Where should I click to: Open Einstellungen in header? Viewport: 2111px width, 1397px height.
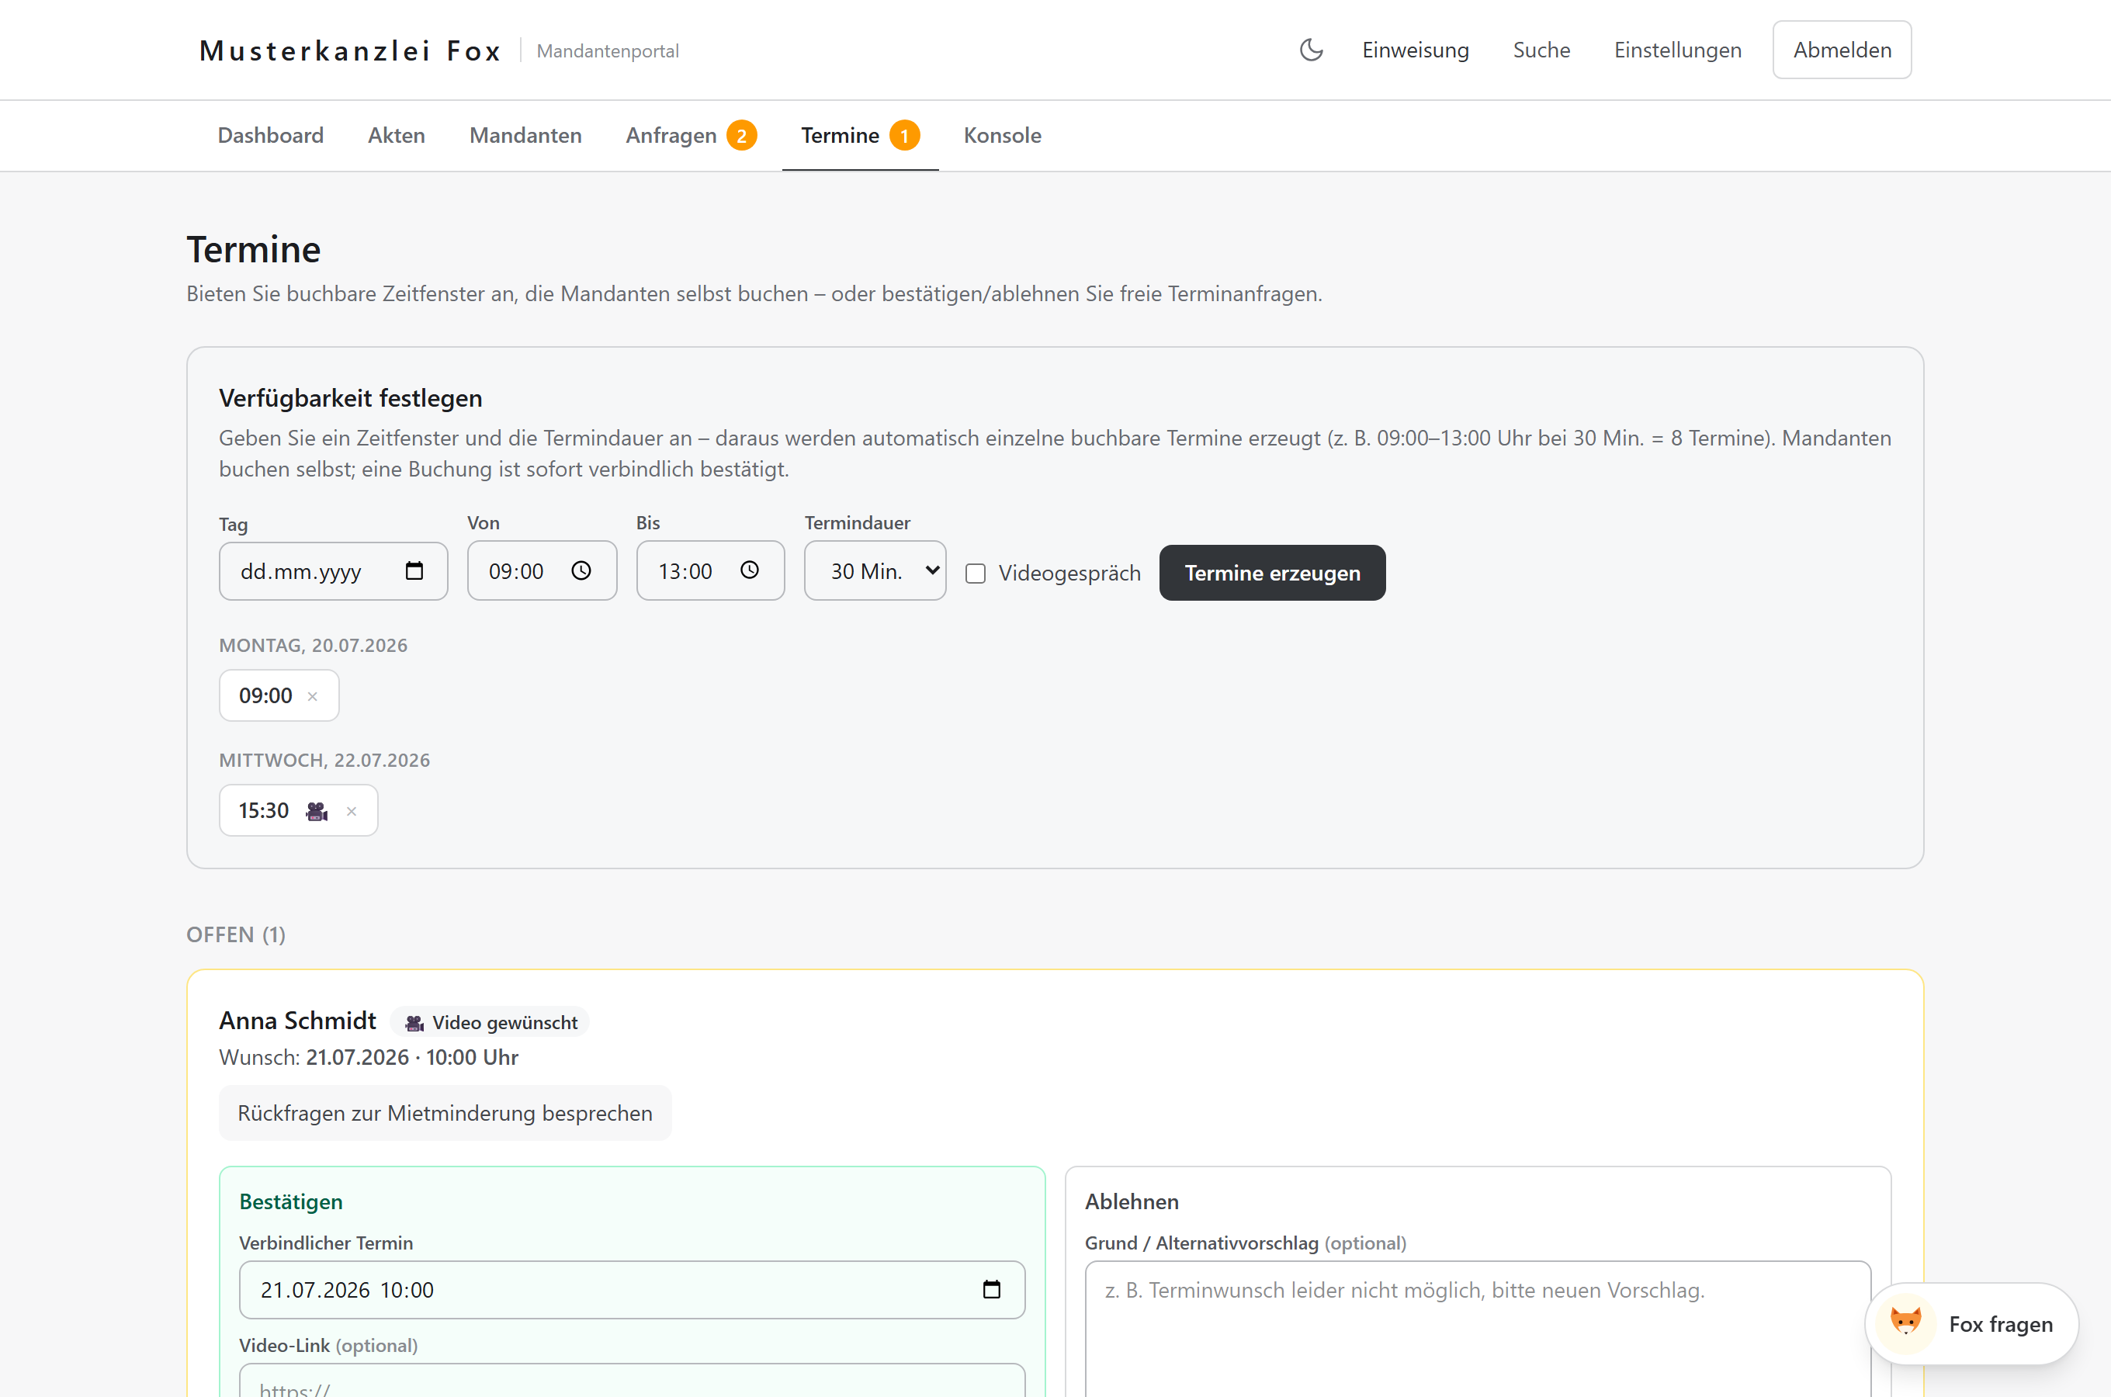point(1678,50)
